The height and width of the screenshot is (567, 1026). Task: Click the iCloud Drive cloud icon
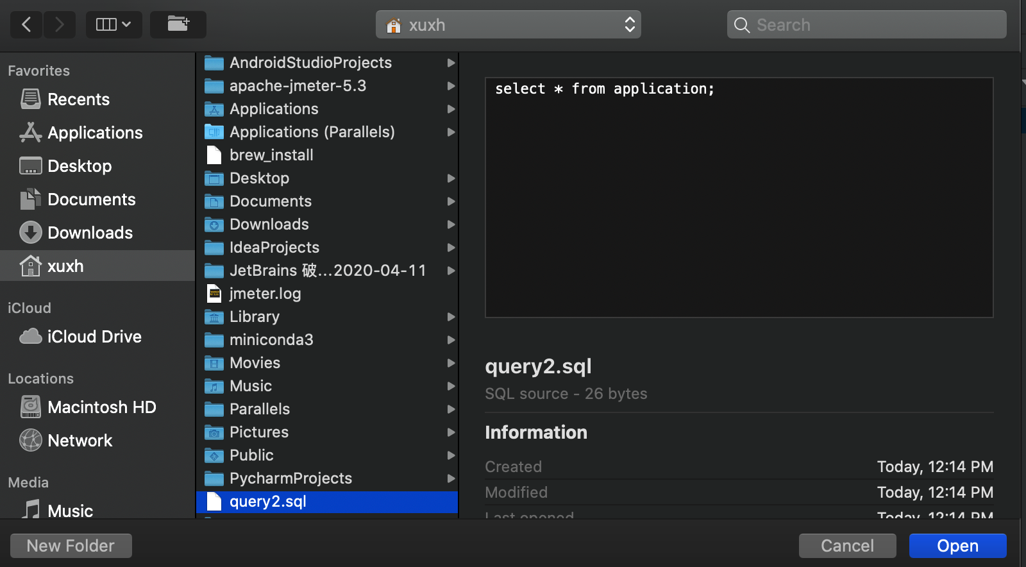click(30, 337)
